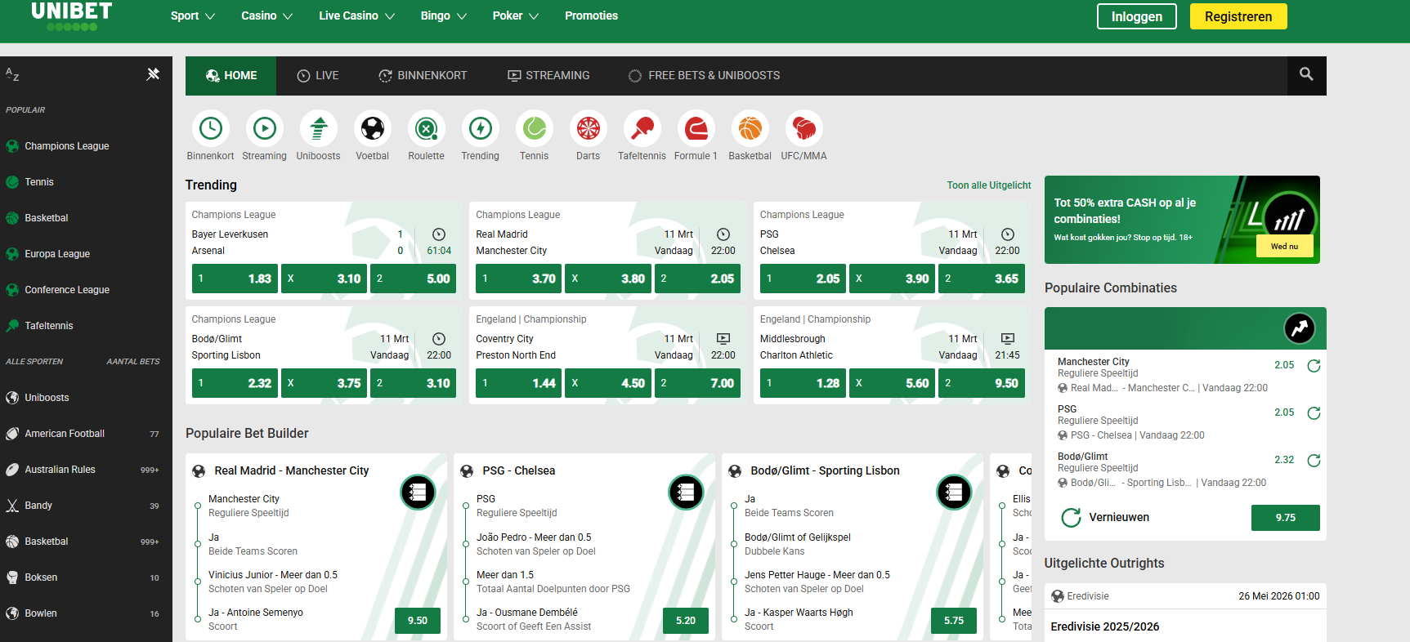Click the streaming icon for Coventry City match
Viewport: 1410px width, 642px height.
coord(723,338)
